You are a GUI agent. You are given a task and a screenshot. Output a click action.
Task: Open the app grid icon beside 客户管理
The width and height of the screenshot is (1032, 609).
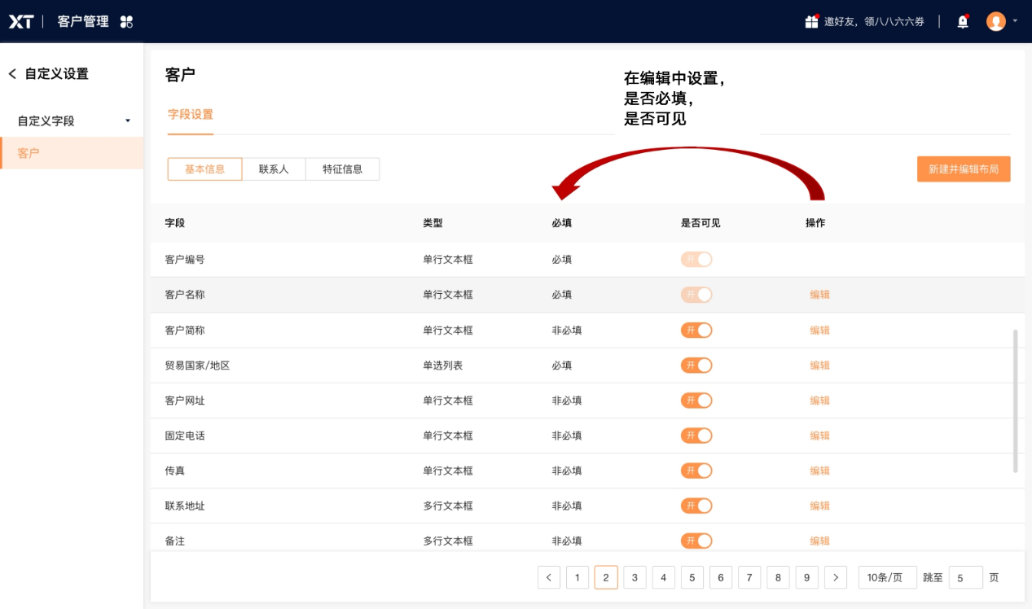[x=125, y=21]
